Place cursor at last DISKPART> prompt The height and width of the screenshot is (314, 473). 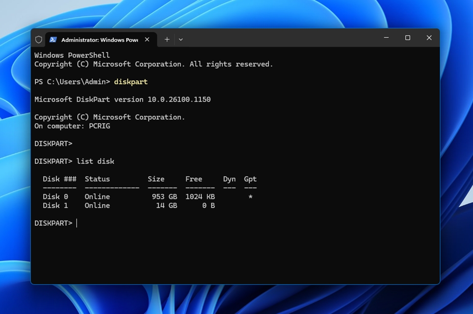77,223
